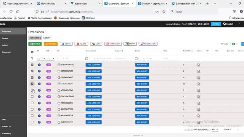The width and height of the screenshot is (244, 137).
Task: Open actions file icon for profile 3 row
Action: click(199, 65)
